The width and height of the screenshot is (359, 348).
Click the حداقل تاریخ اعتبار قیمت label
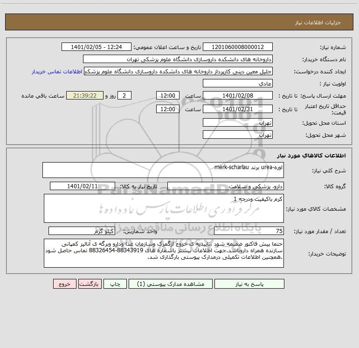[x=325, y=109]
